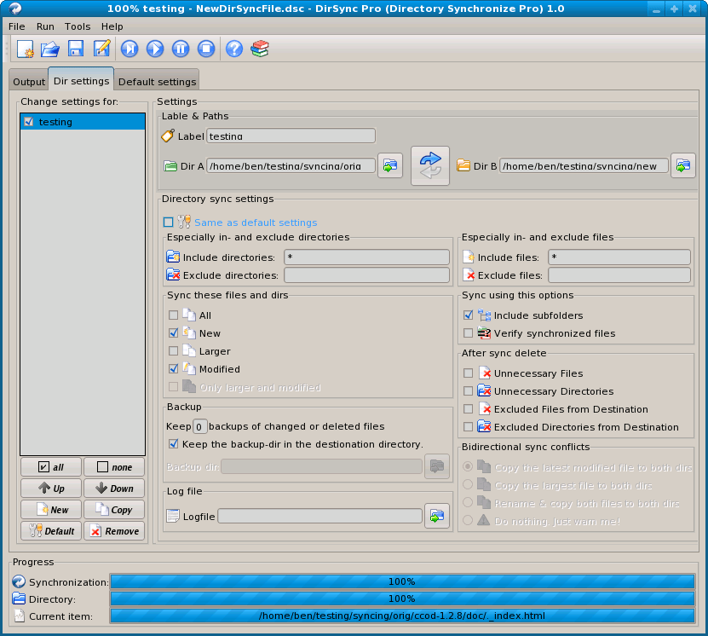Click the edit/pencil toolbar icon
708x636 pixels.
(x=101, y=49)
